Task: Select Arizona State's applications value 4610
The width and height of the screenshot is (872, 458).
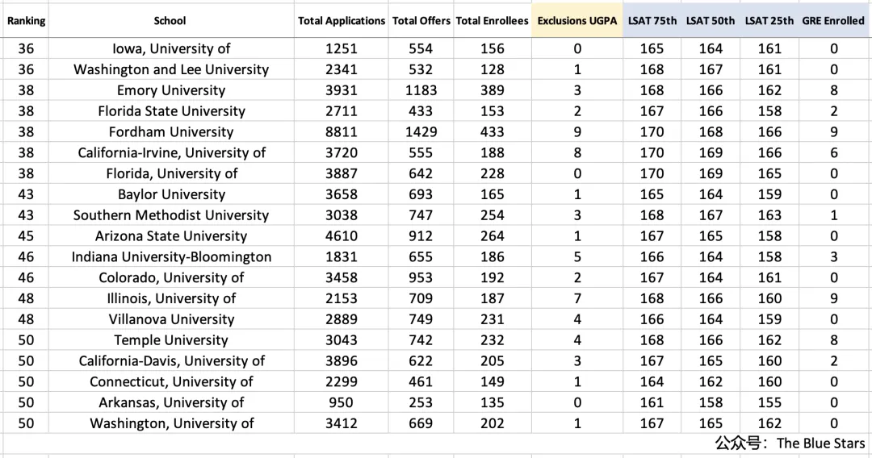Action: (x=341, y=236)
